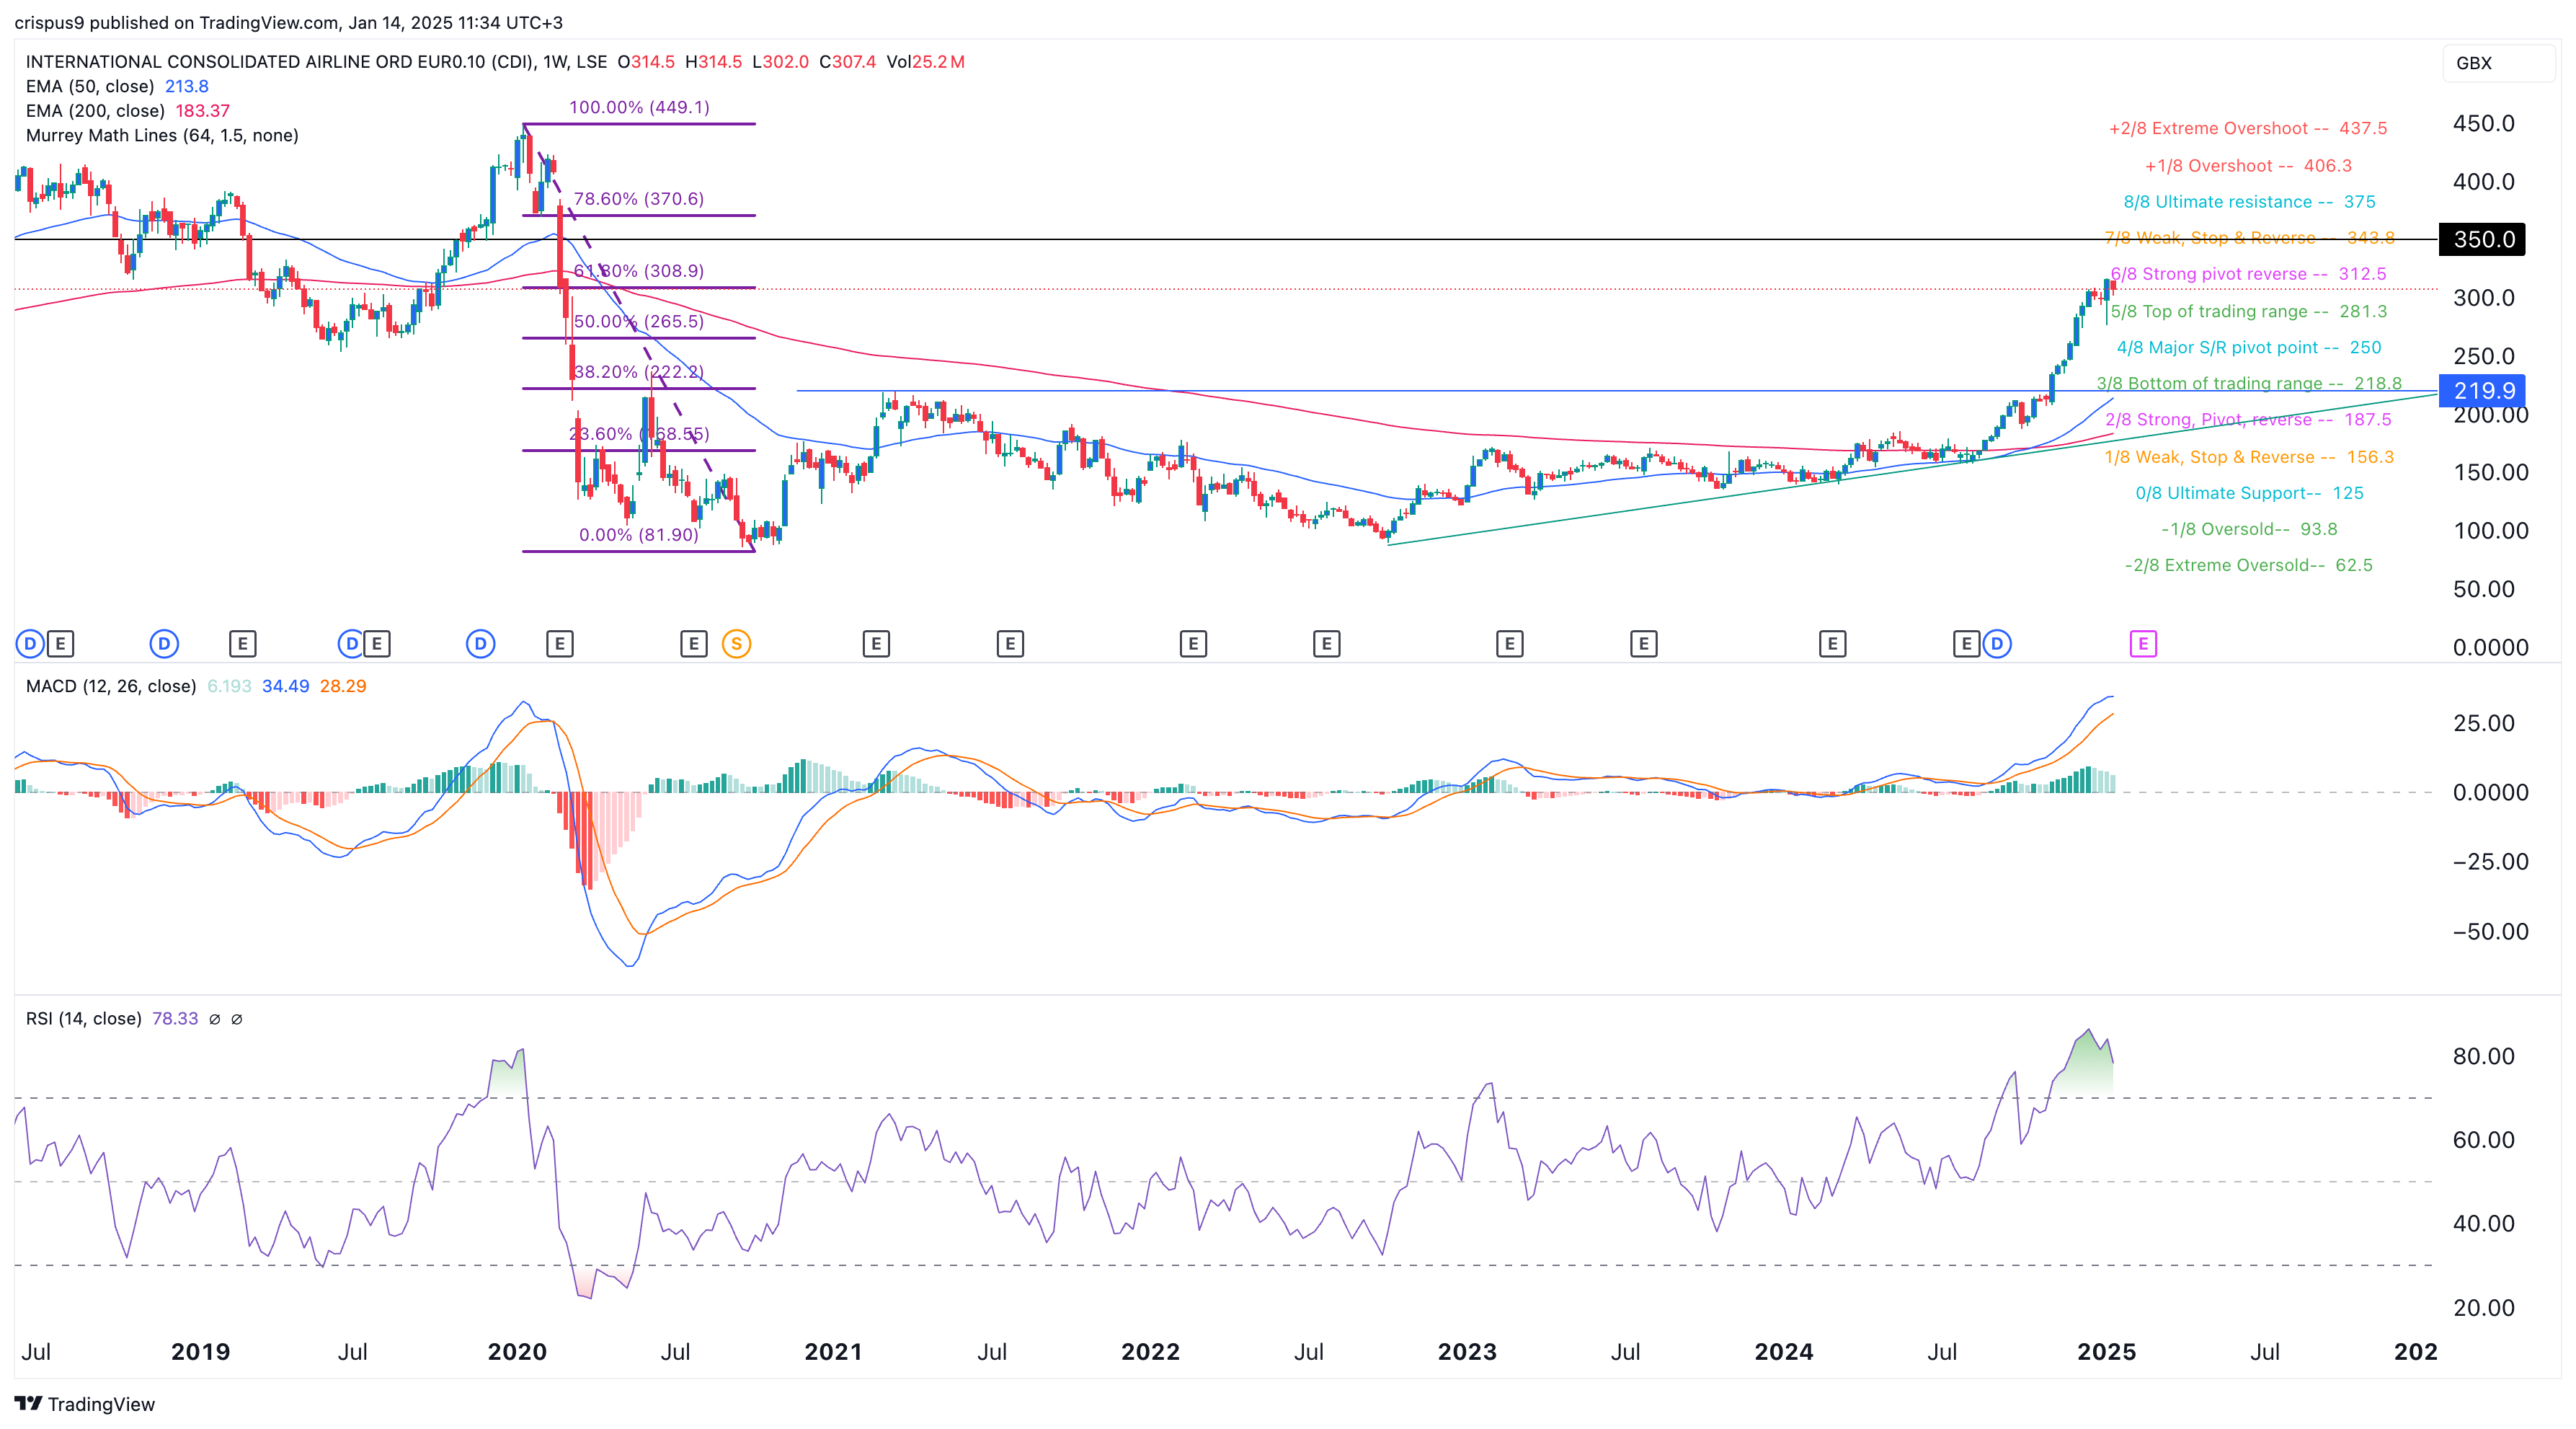This screenshot has height=1429, width=2576.
Task: Click the RSI value 78.33
Action: coord(175,1019)
